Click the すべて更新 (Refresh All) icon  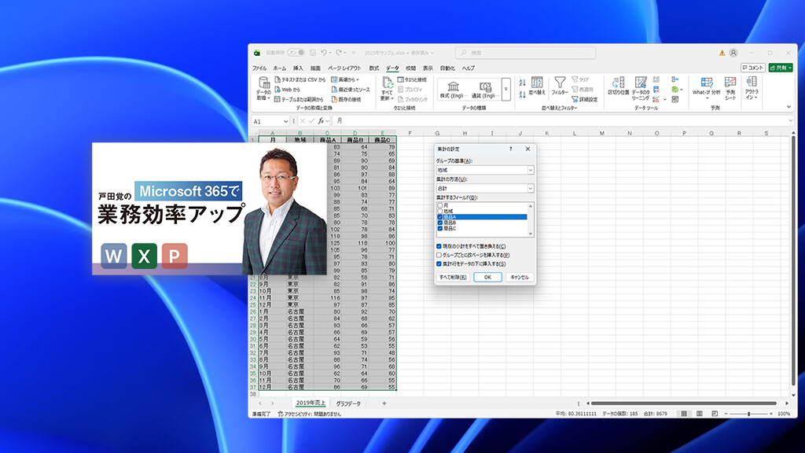click(388, 88)
